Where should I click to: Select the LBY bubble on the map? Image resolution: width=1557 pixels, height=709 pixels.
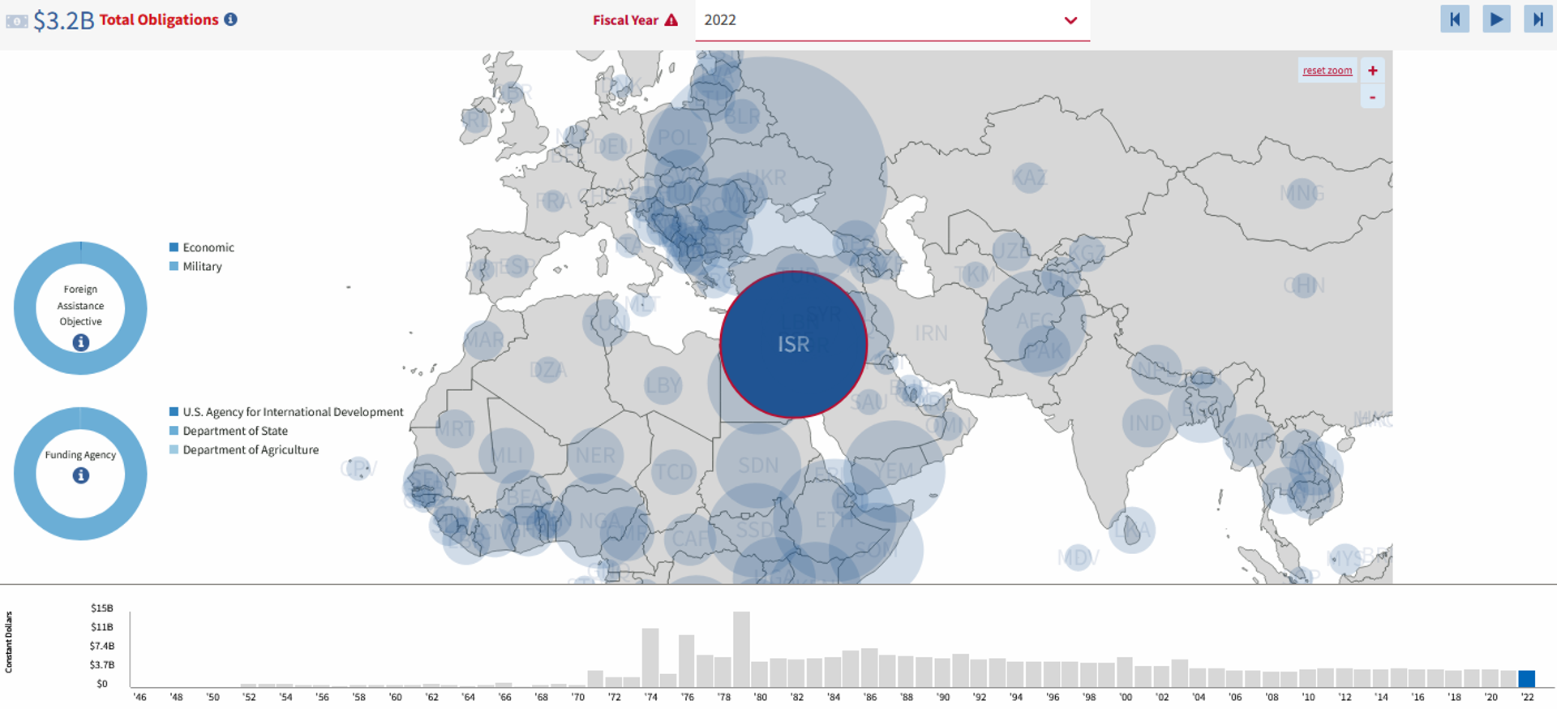click(x=663, y=385)
